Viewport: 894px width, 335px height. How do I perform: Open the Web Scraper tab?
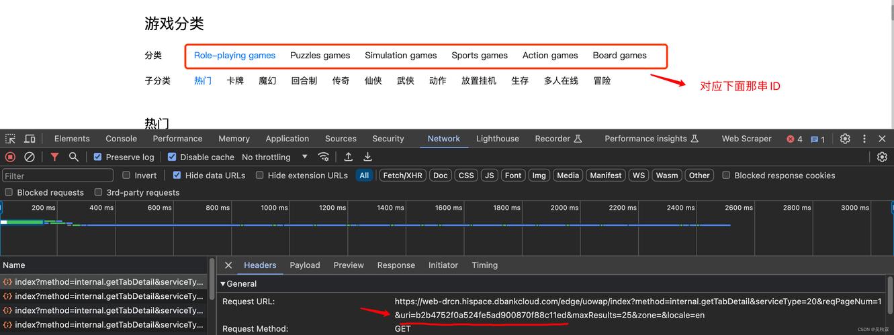tap(747, 139)
